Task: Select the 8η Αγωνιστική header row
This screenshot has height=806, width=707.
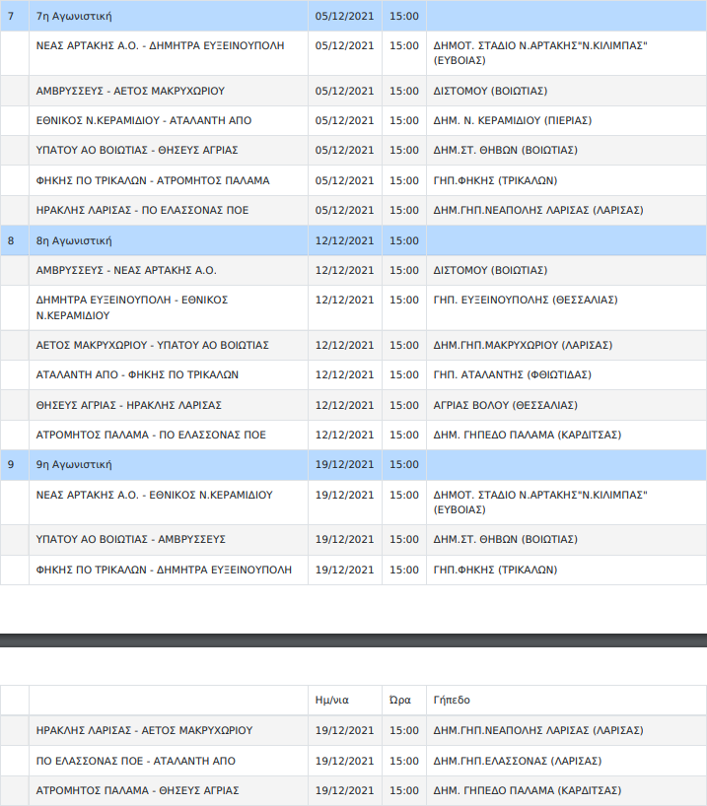Action: click(353, 240)
